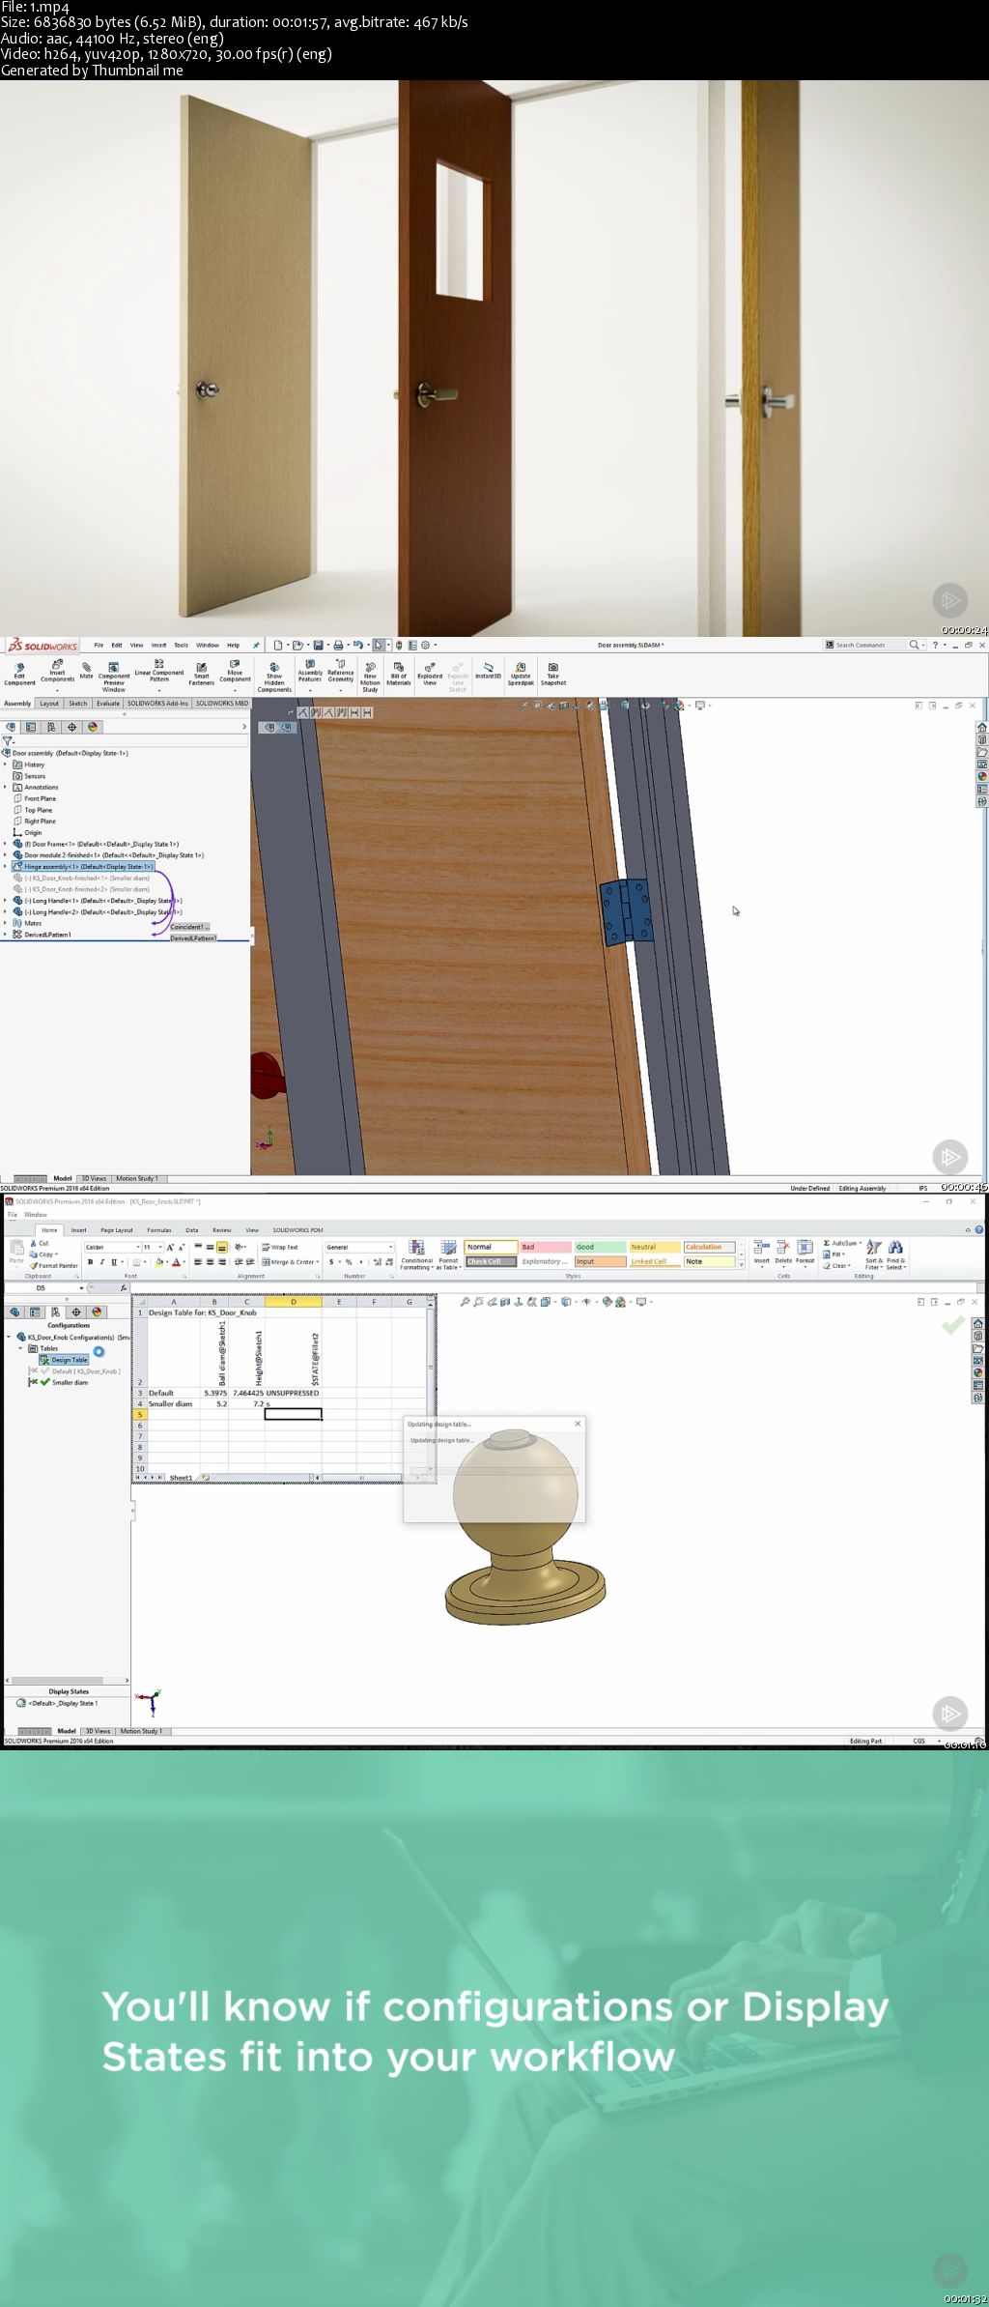Viewport: 989px width, 2307px height.
Task: Expand Door Frame<1> tree node
Action: 5,844
